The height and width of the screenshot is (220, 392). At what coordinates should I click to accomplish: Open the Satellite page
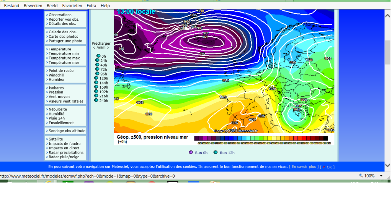click(x=56, y=139)
